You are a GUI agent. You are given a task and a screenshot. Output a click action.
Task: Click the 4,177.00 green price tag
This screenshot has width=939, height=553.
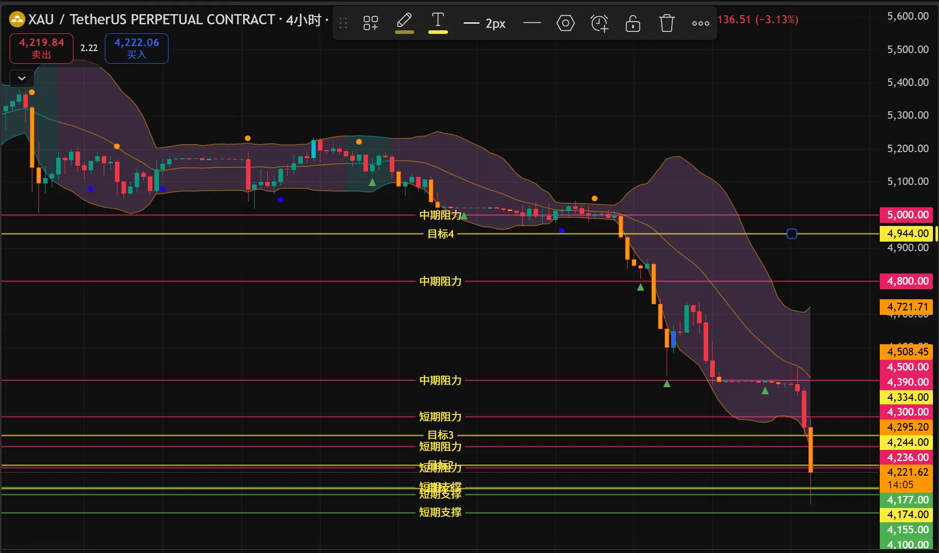pyautogui.click(x=906, y=500)
